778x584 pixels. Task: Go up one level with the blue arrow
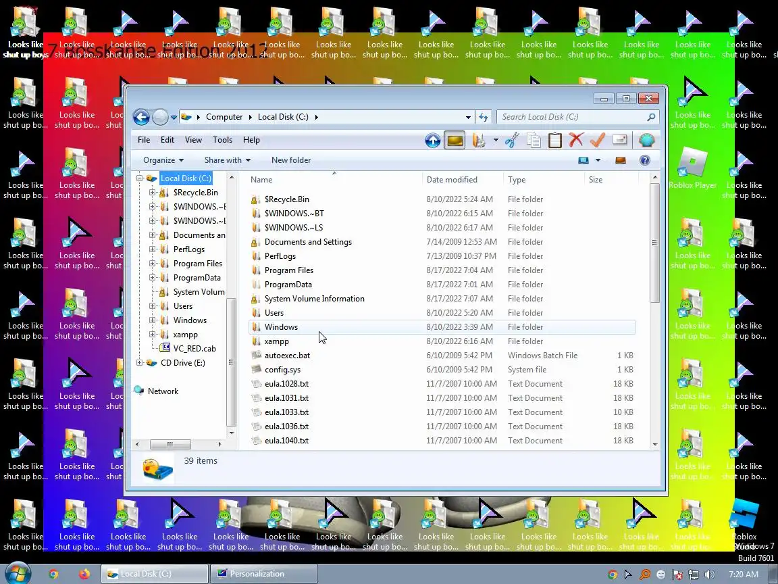coord(433,141)
